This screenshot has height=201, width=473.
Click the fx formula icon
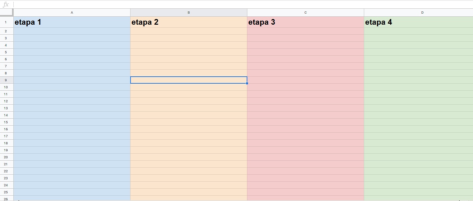pos(6,5)
